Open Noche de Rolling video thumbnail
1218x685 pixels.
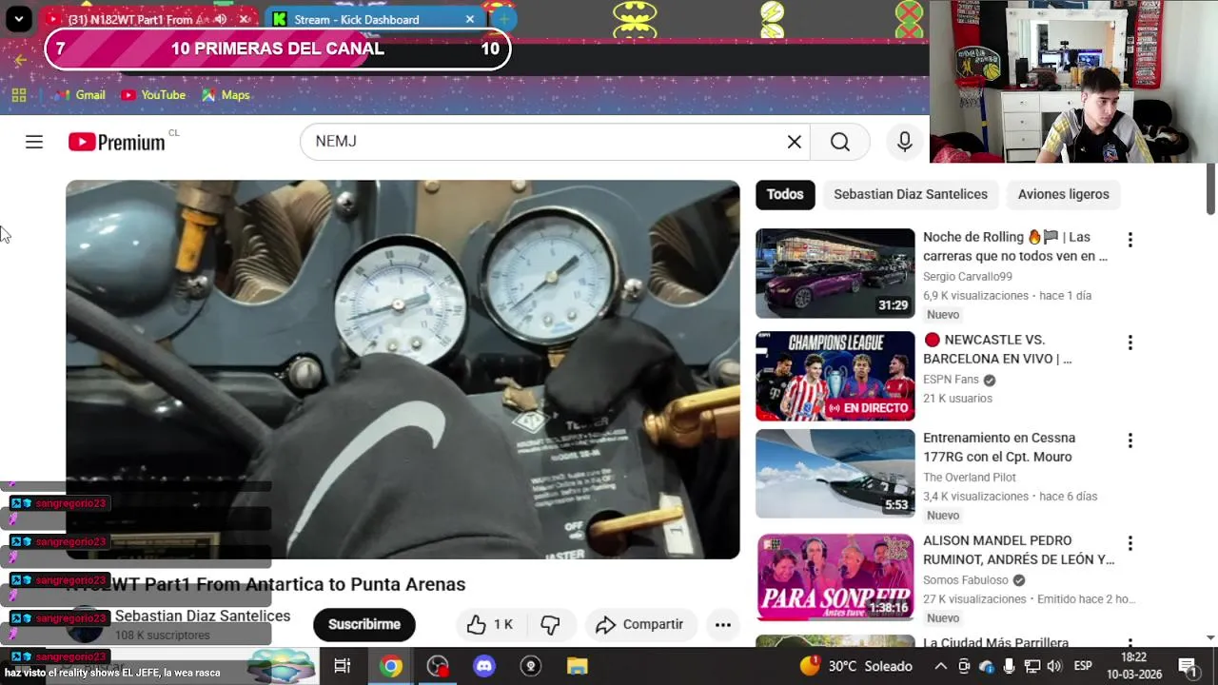click(835, 273)
